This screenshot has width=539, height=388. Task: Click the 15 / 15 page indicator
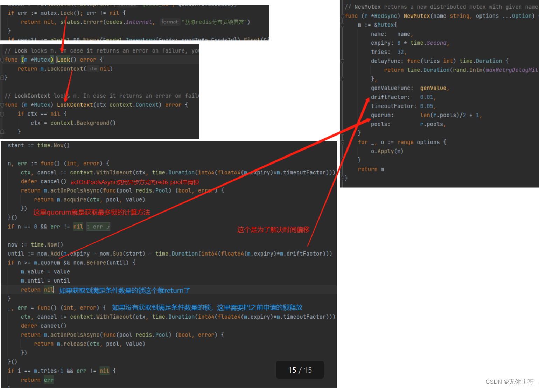coord(300,370)
